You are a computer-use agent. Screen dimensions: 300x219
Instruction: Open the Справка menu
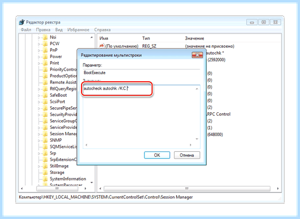(102, 30)
